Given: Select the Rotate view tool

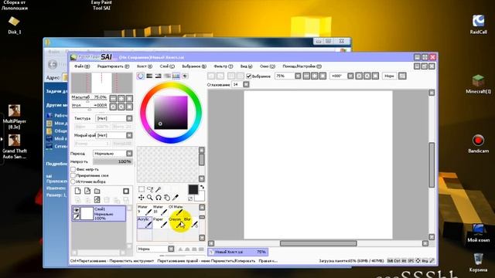Looking at the screenshot, I should pos(159,198).
